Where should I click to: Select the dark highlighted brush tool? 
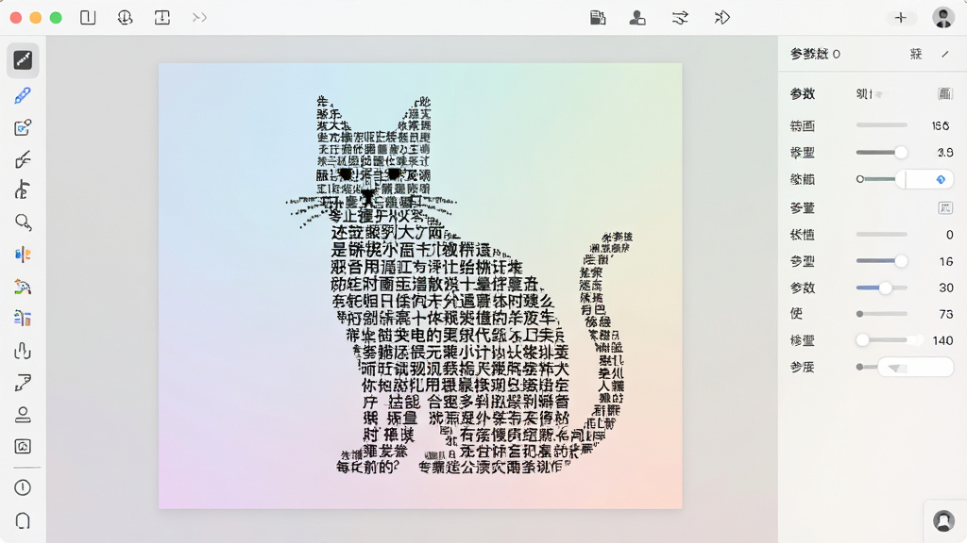23,59
